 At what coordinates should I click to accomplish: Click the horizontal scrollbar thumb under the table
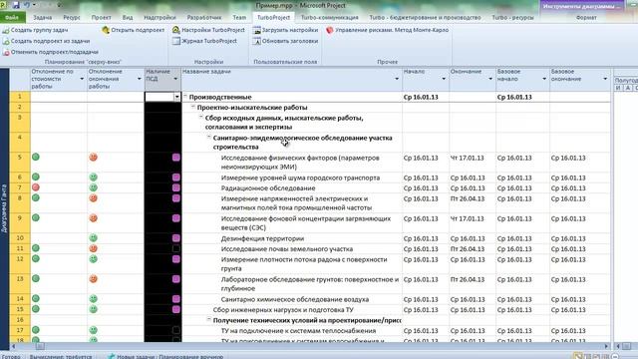(40, 346)
